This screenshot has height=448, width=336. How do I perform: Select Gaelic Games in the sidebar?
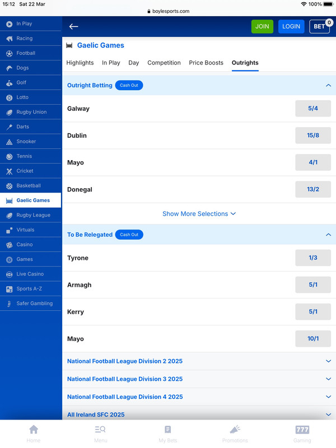tap(31, 200)
